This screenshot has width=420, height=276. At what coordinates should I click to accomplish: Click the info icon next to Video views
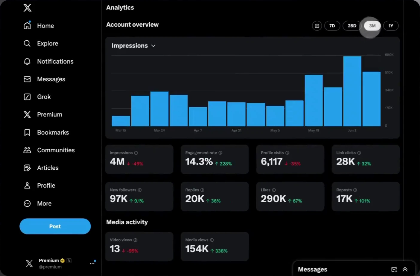pyautogui.click(x=135, y=240)
